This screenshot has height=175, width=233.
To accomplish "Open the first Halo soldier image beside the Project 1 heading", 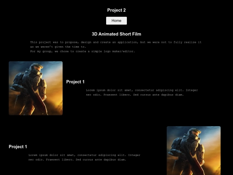I will pyautogui.click(x=36, y=88).
